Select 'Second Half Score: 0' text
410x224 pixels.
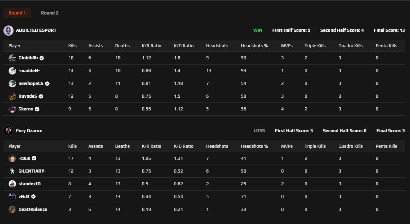pyautogui.click(x=345, y=131)
